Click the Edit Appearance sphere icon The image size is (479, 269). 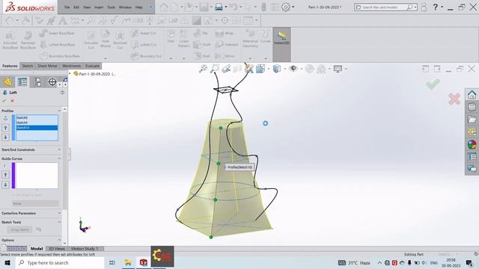[x=310, y=69]
